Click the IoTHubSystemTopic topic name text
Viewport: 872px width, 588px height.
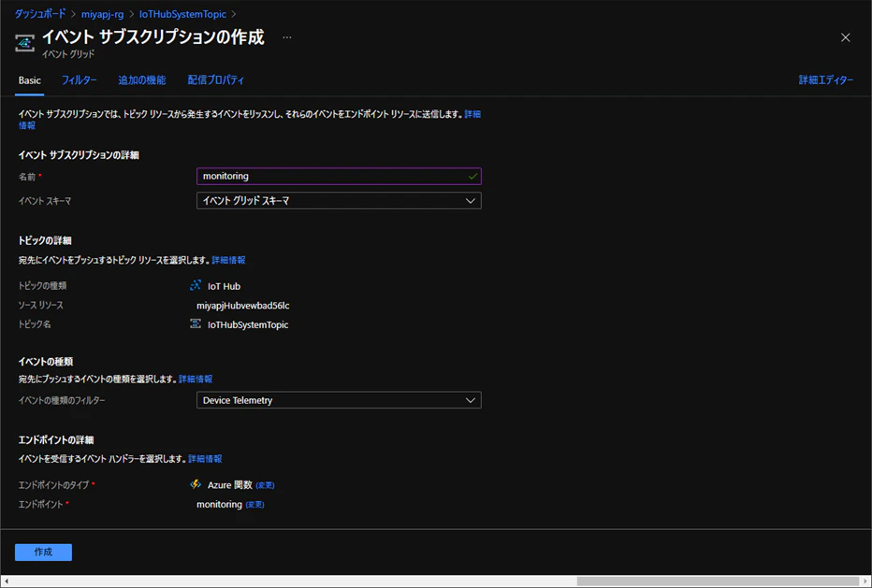(x=248, y=325)
